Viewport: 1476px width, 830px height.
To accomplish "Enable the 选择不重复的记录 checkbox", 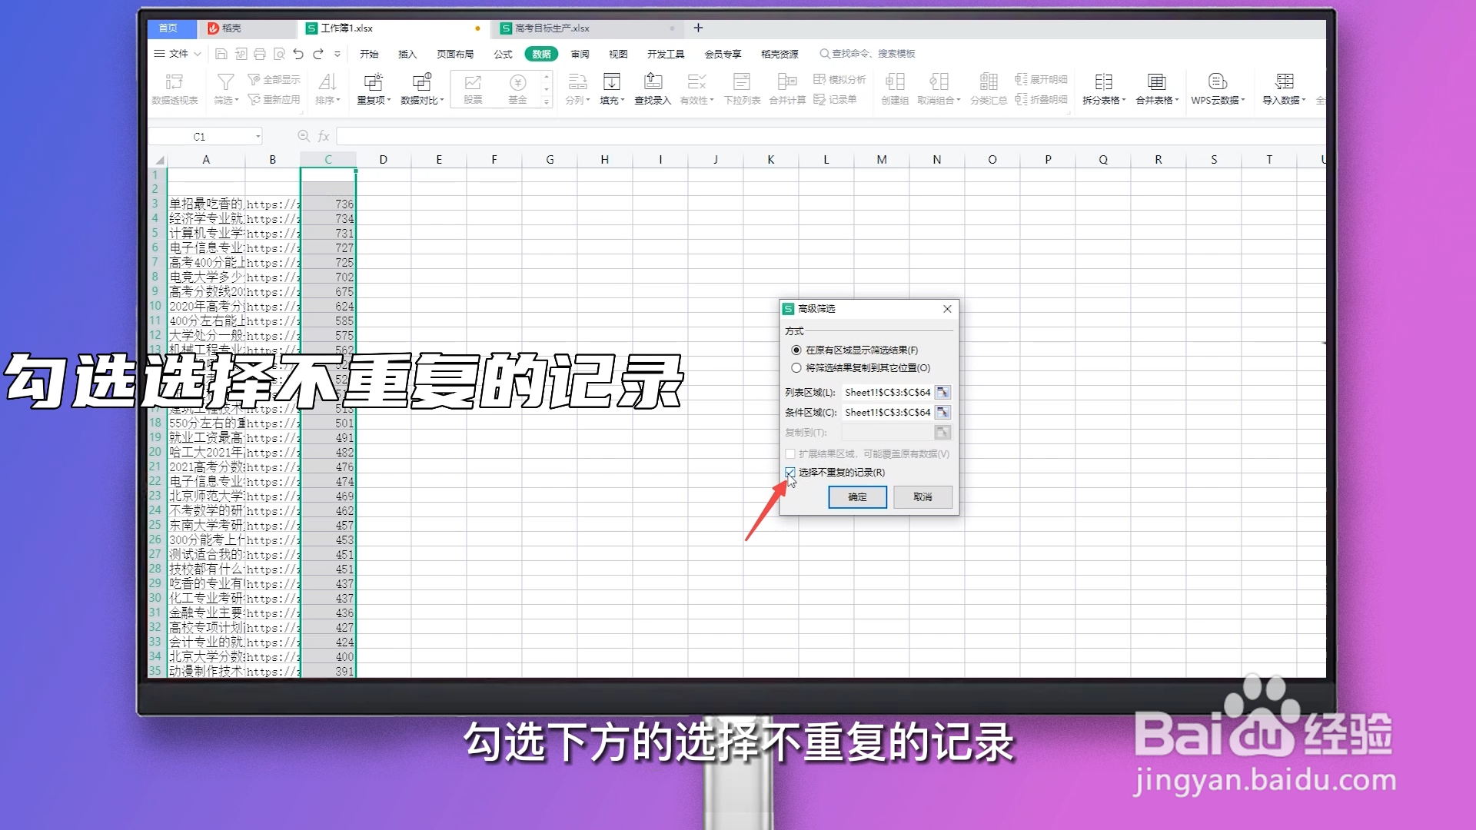I will click(x=790, y=473).
